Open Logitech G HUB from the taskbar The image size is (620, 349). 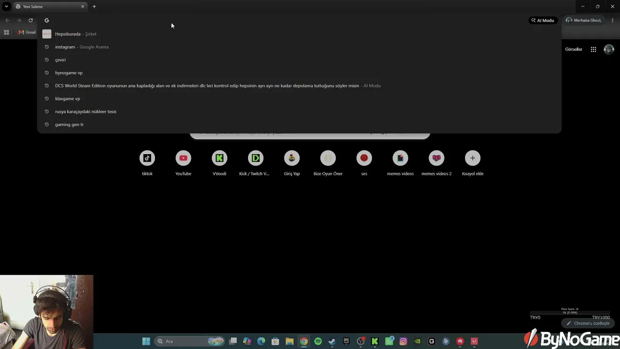(x=432, y=341)
